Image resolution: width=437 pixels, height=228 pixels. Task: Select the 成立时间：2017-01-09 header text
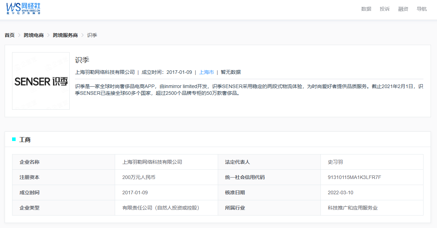click(x=167, y=72)
